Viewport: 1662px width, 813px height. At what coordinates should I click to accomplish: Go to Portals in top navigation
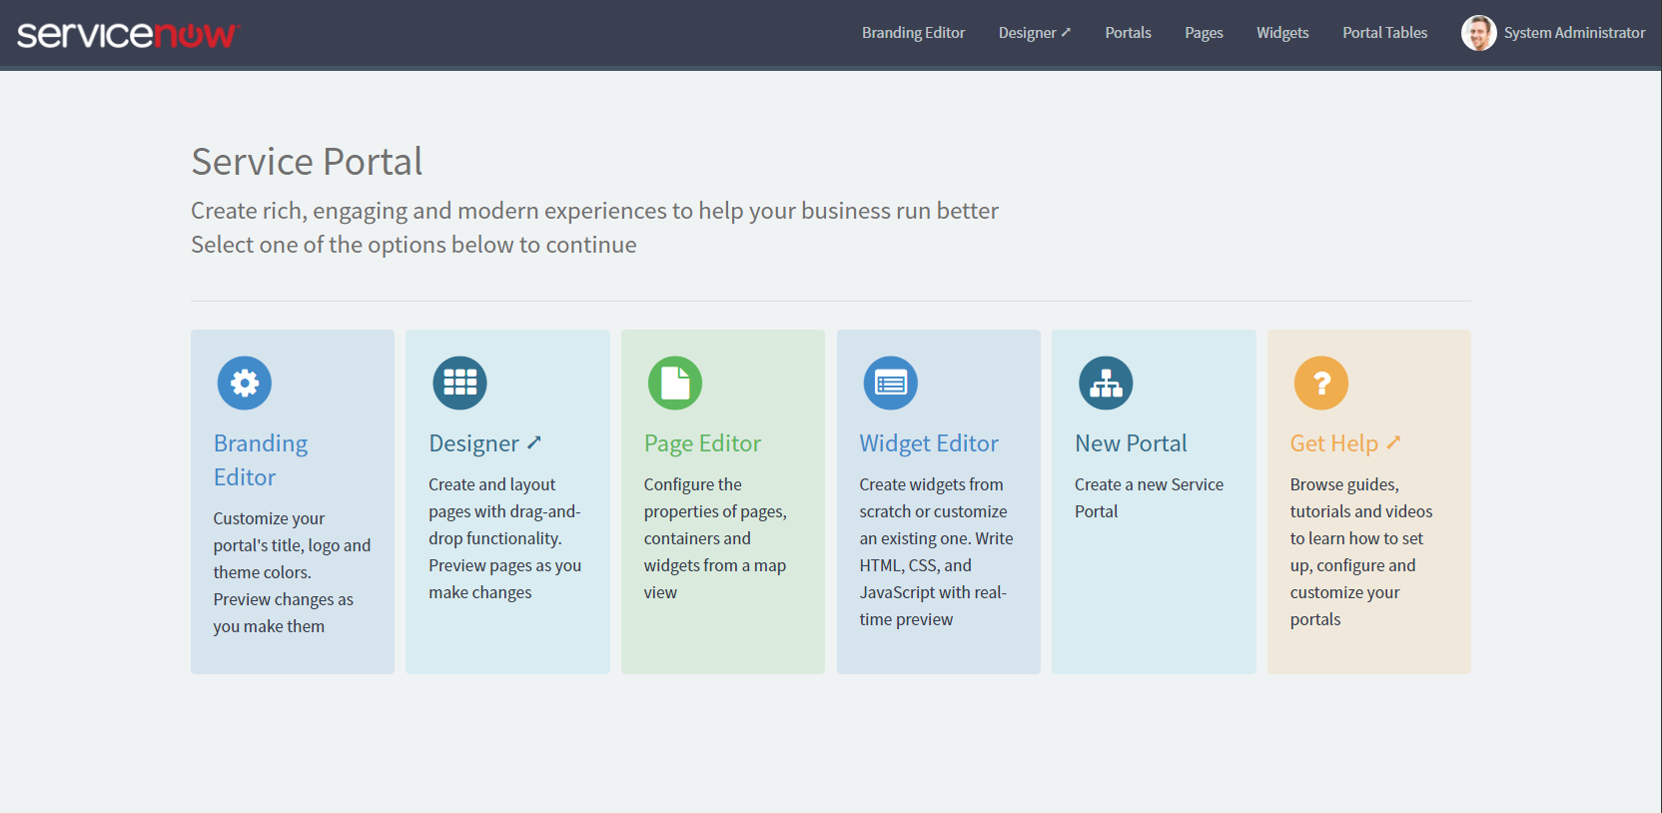(1128, 33)
